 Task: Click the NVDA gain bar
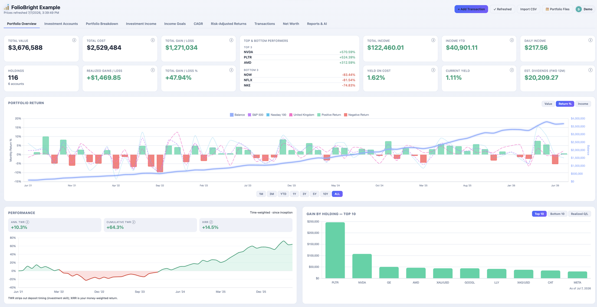[362, 266]
